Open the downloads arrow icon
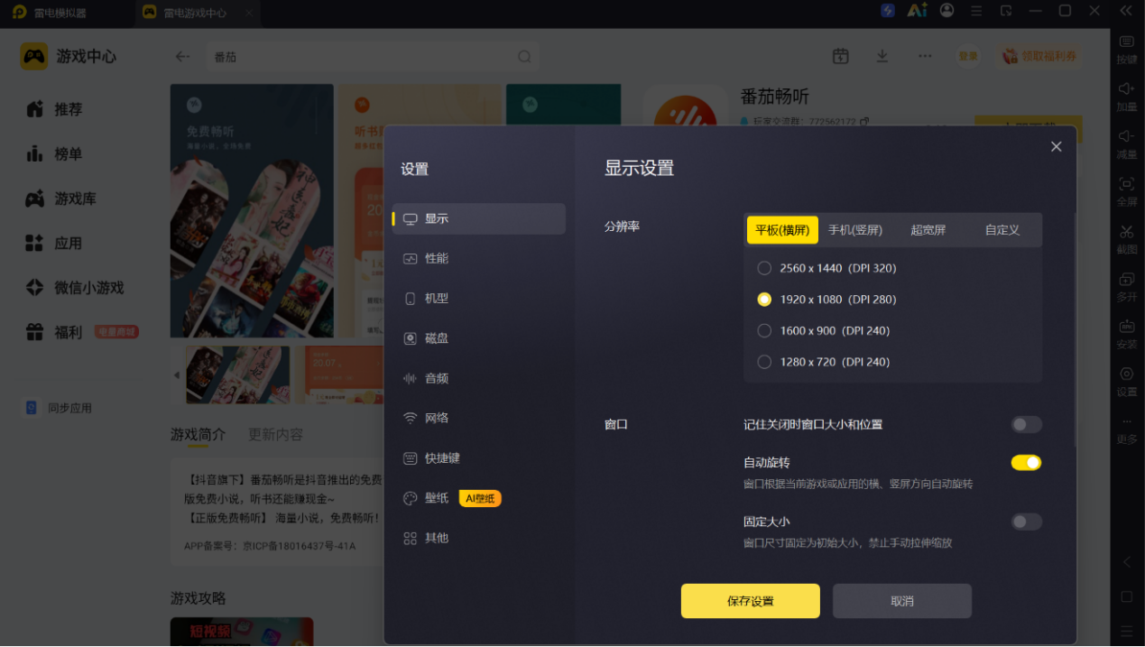Viewport: 1145px width, 647px height. coord(882,56)
